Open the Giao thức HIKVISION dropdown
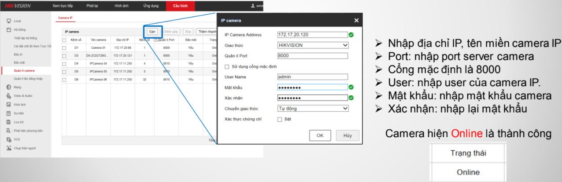 [x=313, y=45]
